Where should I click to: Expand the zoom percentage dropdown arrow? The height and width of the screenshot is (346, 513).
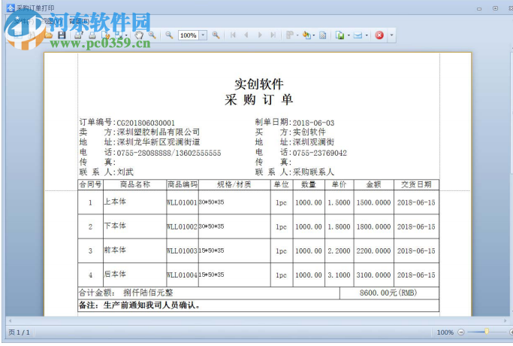pos(203,35)
